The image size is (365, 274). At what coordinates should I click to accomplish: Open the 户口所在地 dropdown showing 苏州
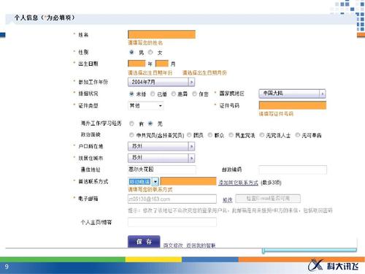161,146
